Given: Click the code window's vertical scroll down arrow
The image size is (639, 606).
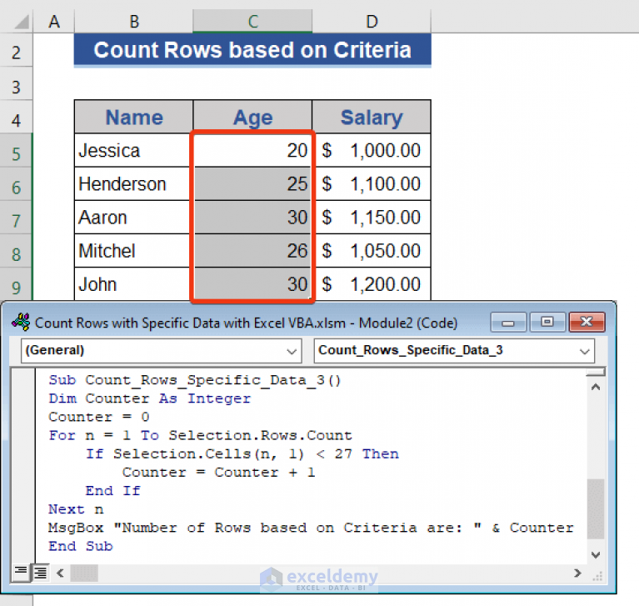Looking at the screenshot, I should pyautogui.click(x=596, y=554).
